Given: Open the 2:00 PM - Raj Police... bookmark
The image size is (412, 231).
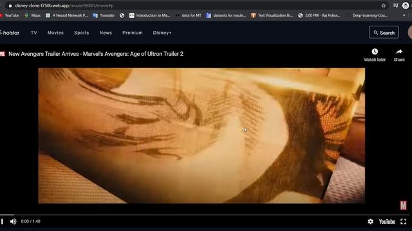Looking at the screenshot, I should tap(319, 15).
